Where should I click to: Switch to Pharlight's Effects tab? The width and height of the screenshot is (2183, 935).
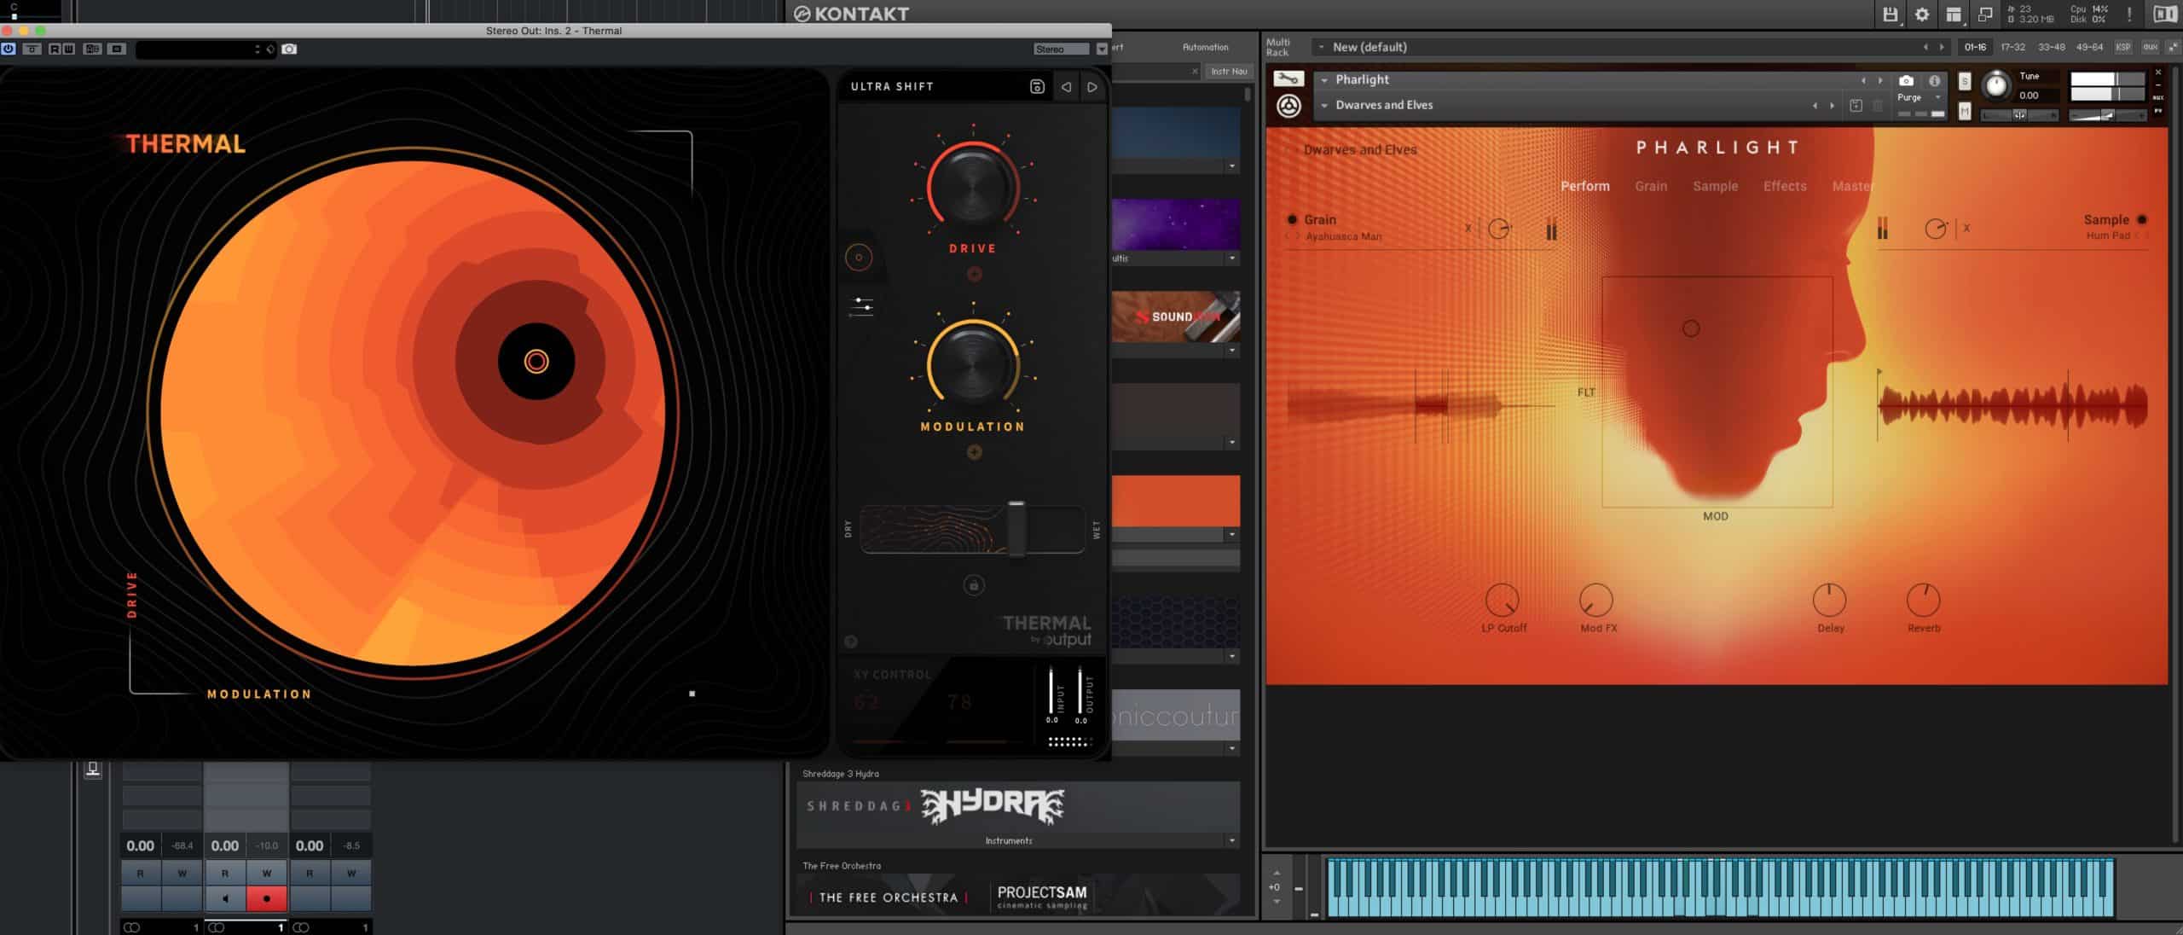(1785, 186)
